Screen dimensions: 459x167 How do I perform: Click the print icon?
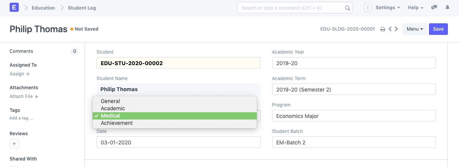click(x=382, y=29)
